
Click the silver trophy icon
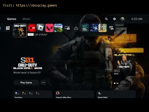pos(30,93)
